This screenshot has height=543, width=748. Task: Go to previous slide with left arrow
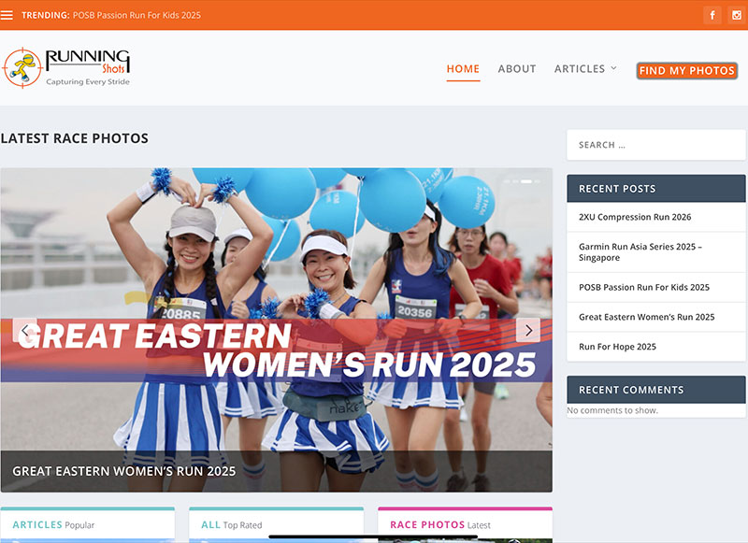25,330
